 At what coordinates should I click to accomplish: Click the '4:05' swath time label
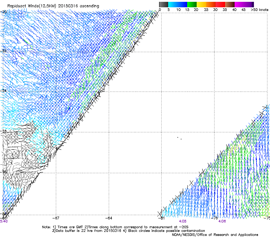pyautogui.click(x=182, y=221)
